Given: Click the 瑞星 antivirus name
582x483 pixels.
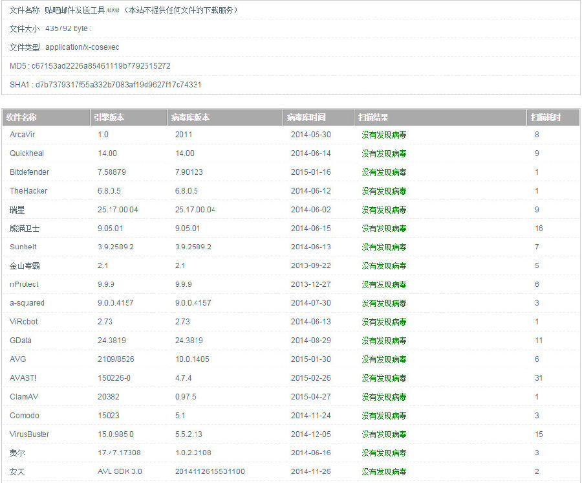Looking at the screenshot, I should click(17, 210).
